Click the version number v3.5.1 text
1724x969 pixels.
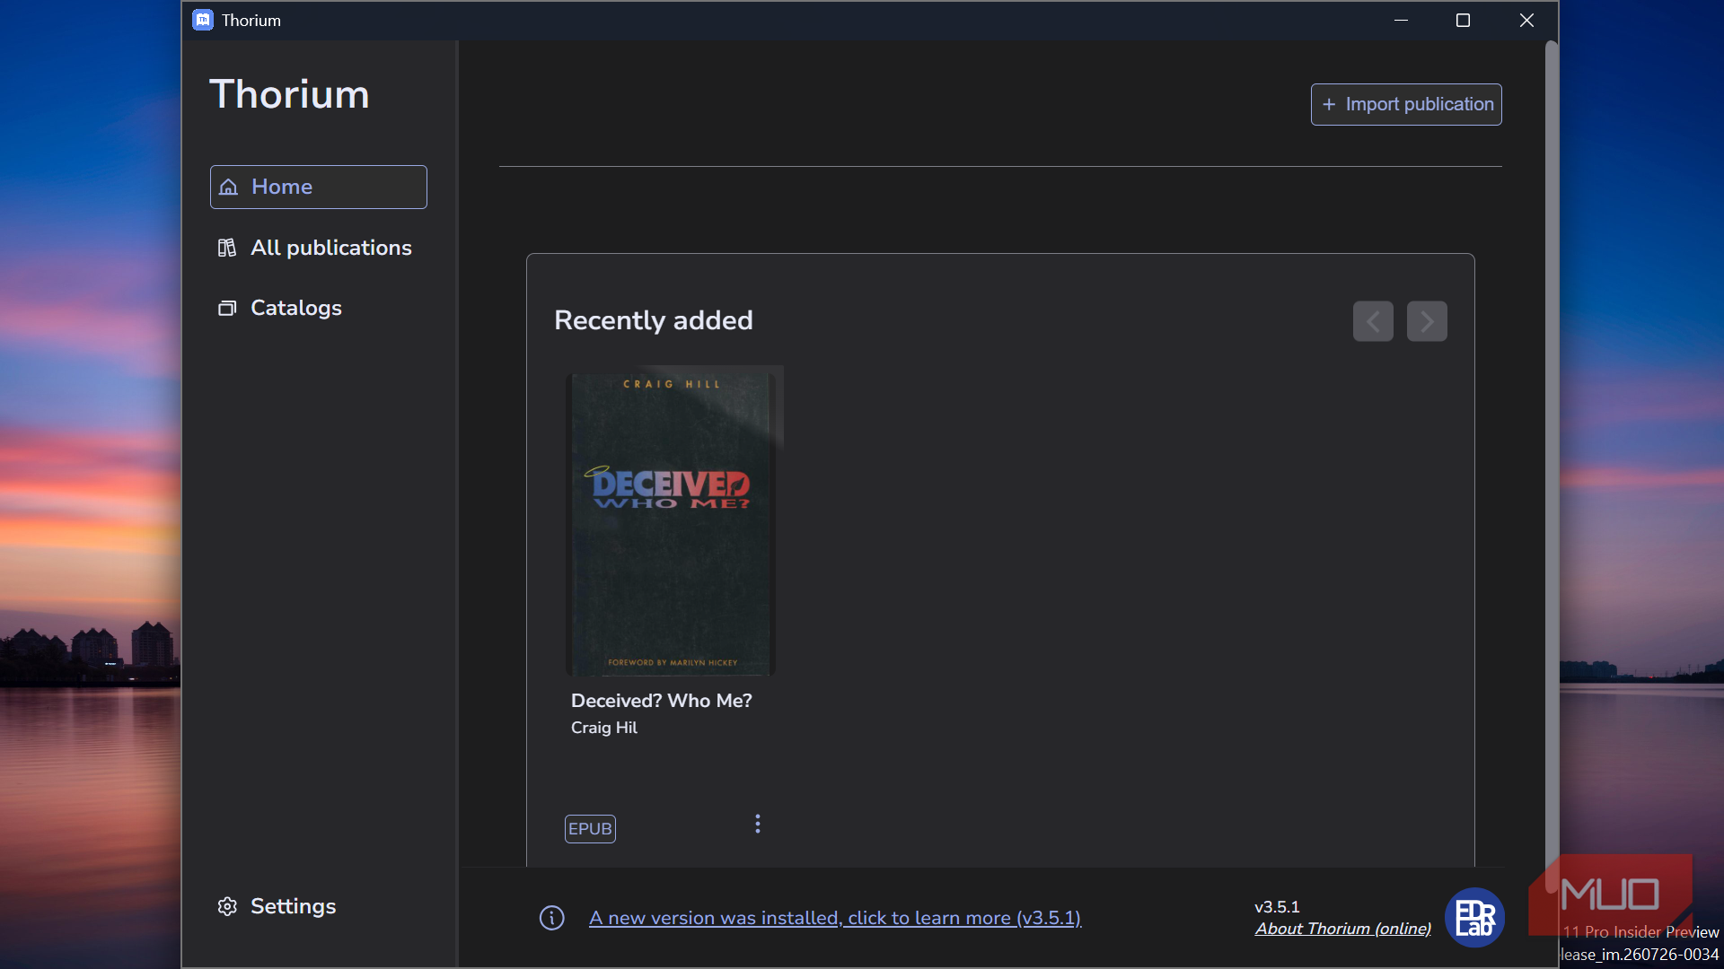click(1277, 907)
